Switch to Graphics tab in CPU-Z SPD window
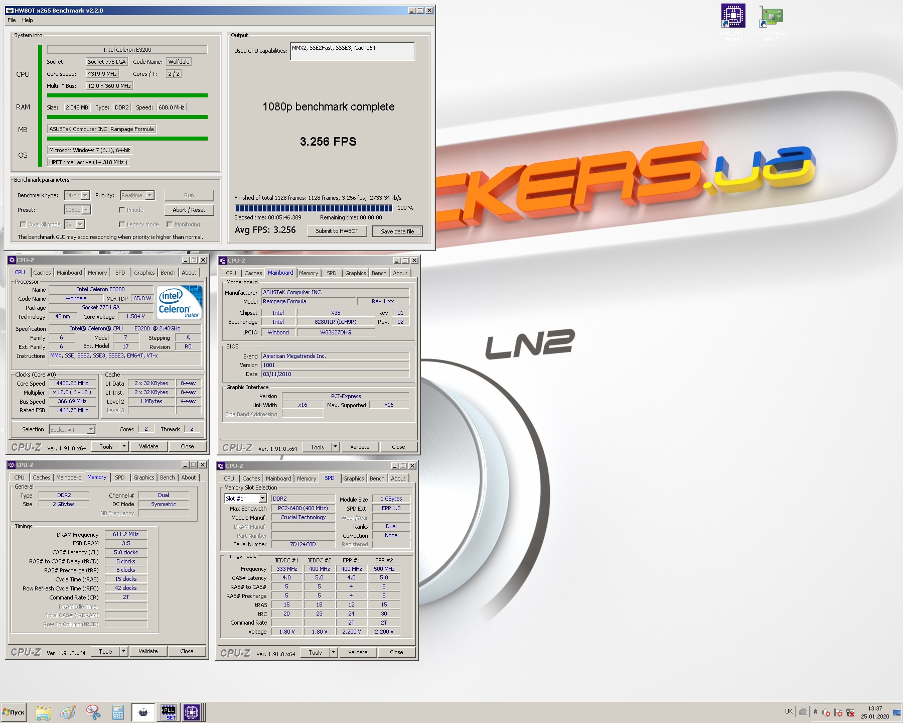The image size is (903, 723). click(354, 478)
